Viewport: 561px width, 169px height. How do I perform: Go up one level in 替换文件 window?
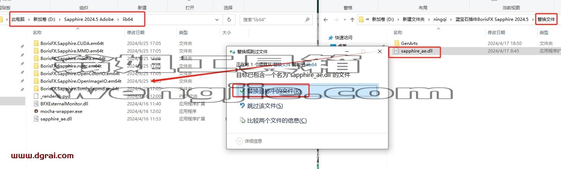pos(352,19)
